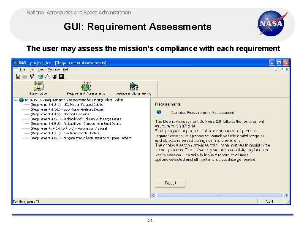Click the DAS application icon in title bar
The height and width of the screenshot is (228, 304).
(16, 63)
